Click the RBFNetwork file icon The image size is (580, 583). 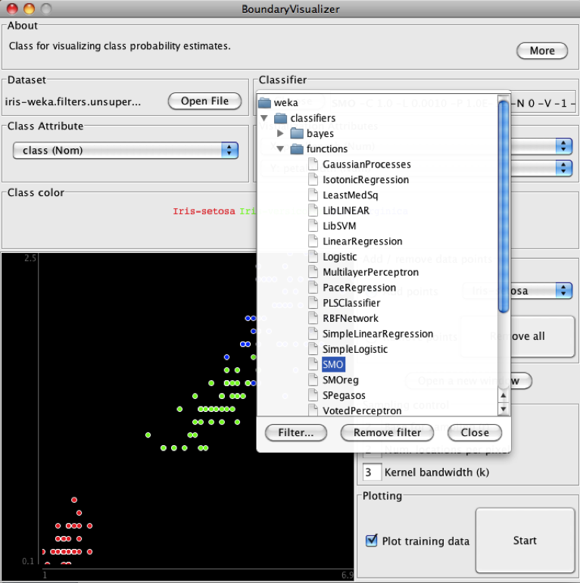(314, 319)
